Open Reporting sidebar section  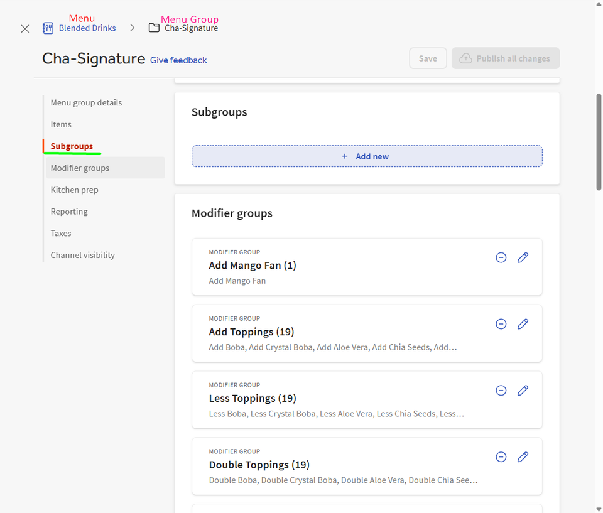coord(69,212)
